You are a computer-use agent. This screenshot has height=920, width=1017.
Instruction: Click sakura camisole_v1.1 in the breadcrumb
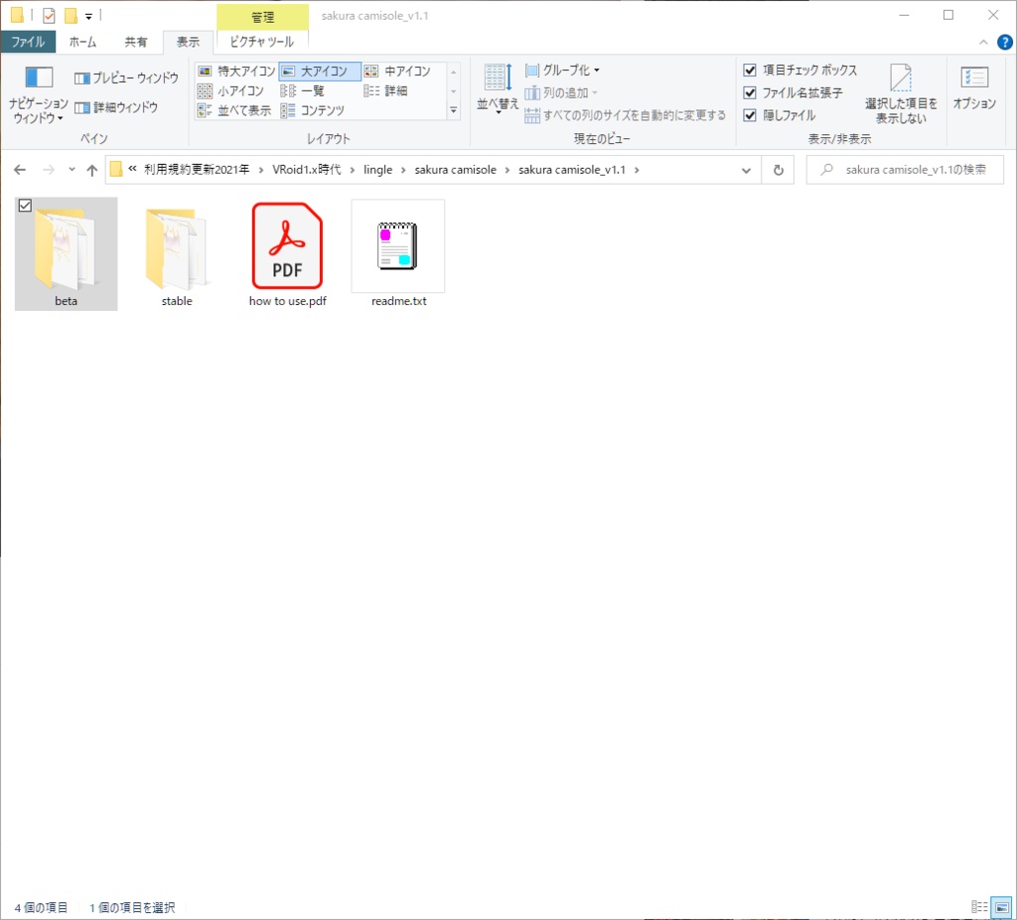coord(571,169)
